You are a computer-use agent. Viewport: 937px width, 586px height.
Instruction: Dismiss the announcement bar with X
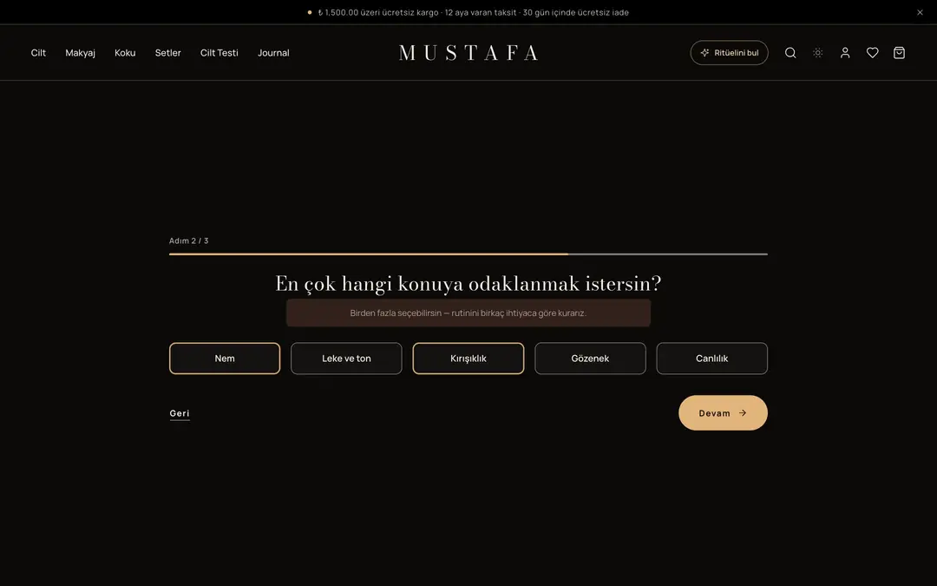click(x=920, y=12)
